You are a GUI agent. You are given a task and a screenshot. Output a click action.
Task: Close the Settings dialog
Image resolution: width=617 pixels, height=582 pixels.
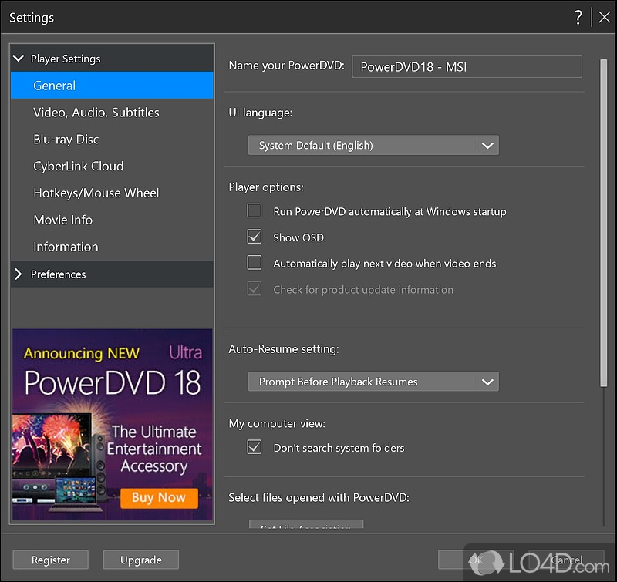(603, 18)
